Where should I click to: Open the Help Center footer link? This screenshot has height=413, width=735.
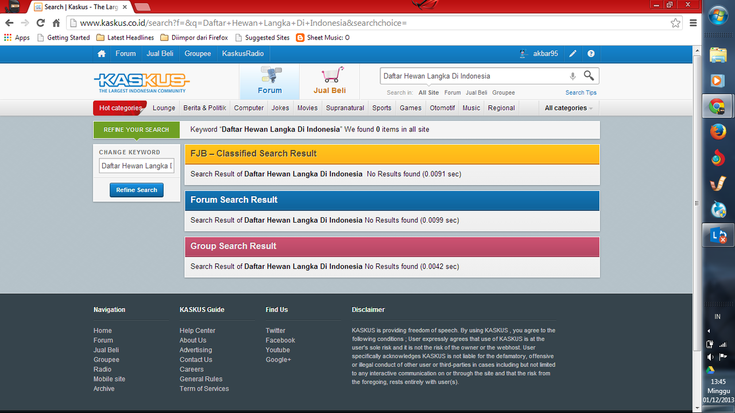coord(198,331)
